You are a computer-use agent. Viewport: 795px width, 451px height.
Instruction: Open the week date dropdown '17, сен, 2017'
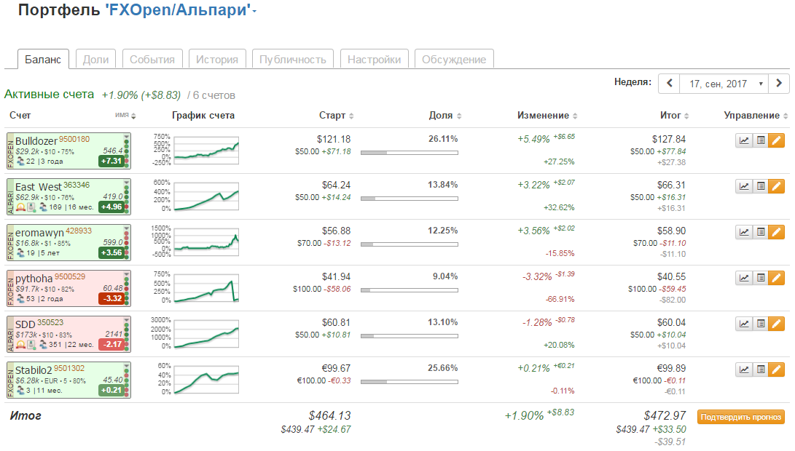pos(724,84)
